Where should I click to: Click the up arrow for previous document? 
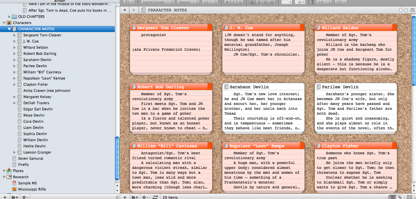coord(401,10)
